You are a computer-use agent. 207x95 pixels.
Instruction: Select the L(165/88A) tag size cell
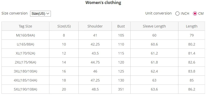(25, 44)
